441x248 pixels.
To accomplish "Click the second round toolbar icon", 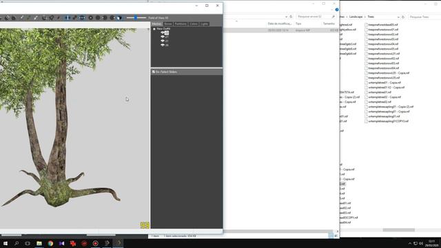I will point(98,18).
